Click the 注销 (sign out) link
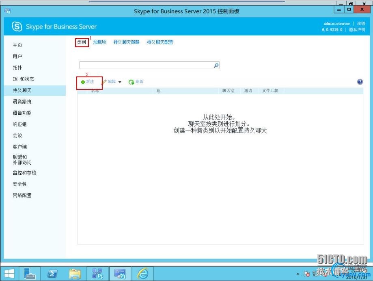Screen dimensions: 373x281 pos(361,24)
